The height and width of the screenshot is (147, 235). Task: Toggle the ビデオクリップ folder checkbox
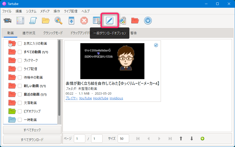(20, 111)
